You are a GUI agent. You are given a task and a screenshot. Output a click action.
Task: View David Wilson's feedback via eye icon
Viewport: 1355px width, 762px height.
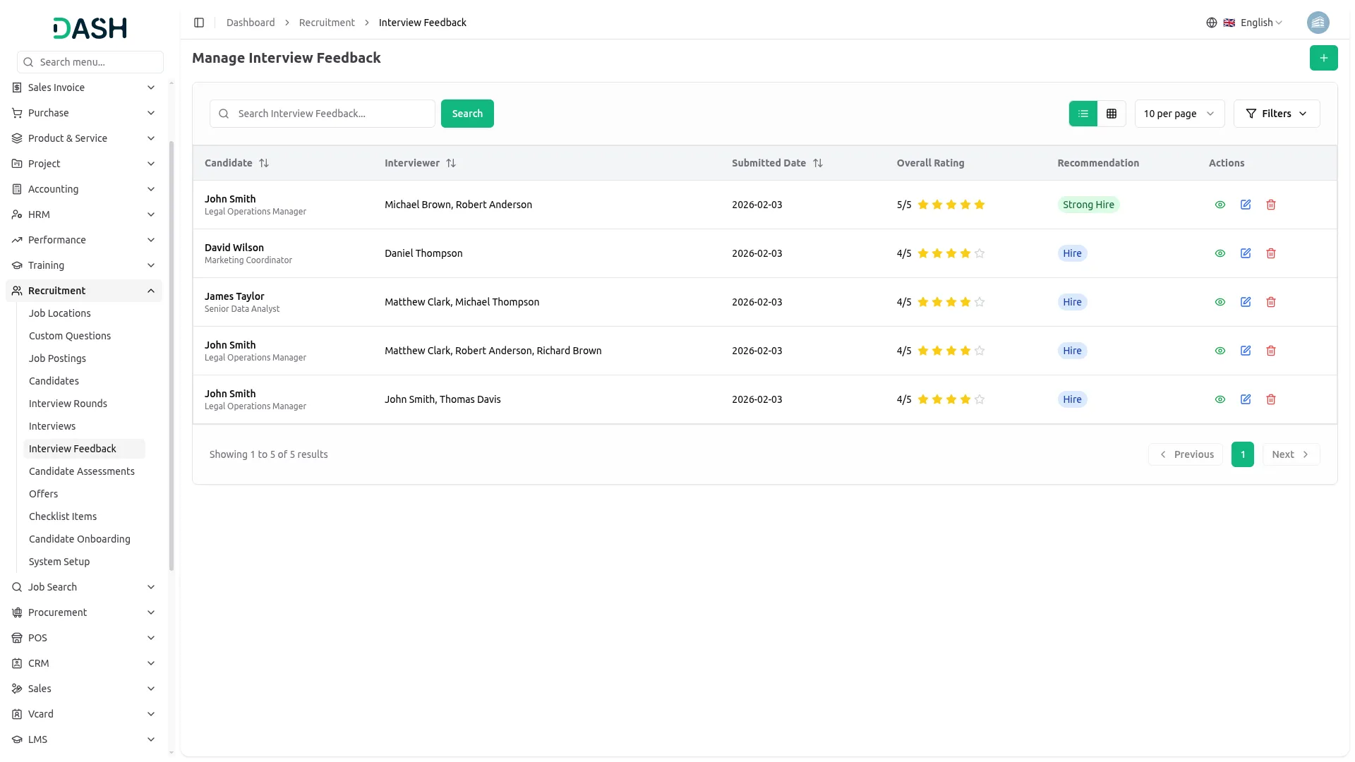1220,253
